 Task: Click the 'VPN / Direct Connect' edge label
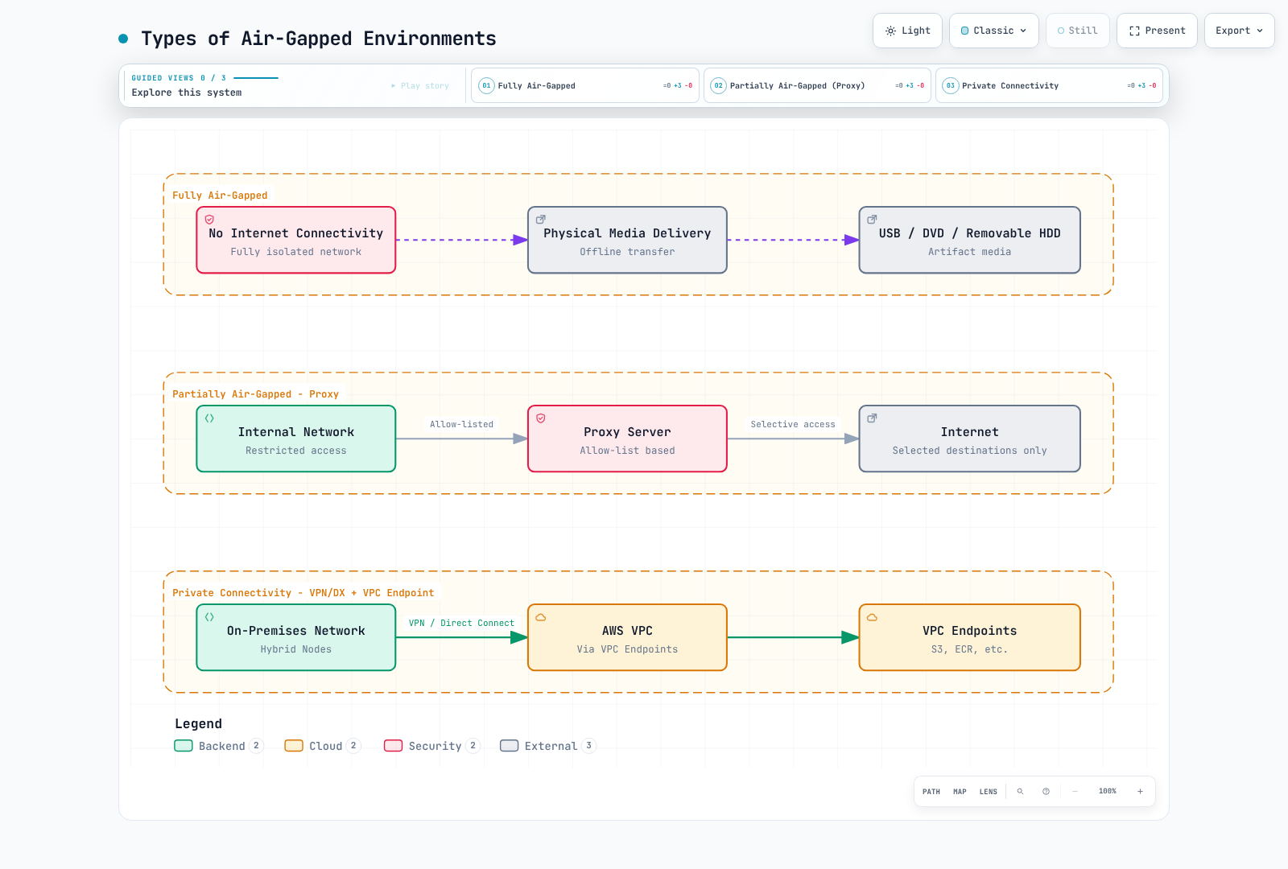pyautogui.click(x=461, y=623)
